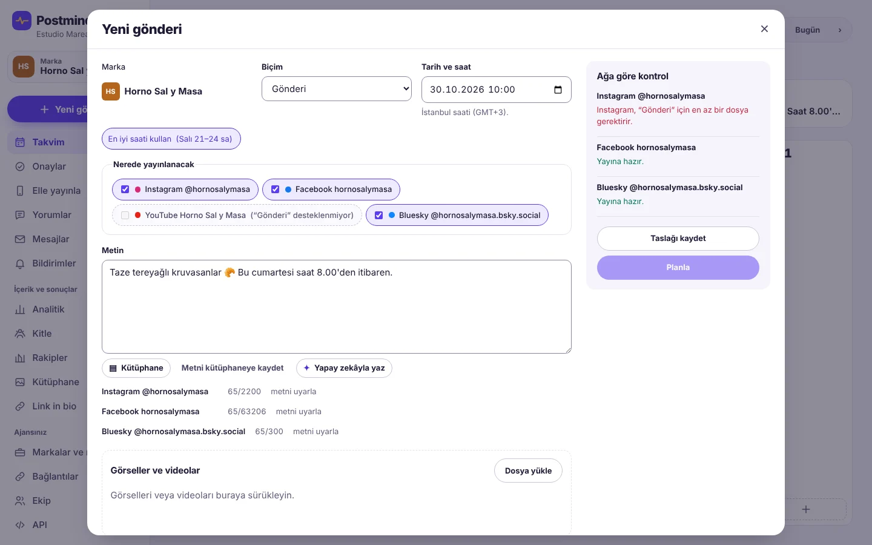Uncheck Instagram @hornosalymasa checkbox
This screenshot has height=545, width=872.
[x=125, y=190]
